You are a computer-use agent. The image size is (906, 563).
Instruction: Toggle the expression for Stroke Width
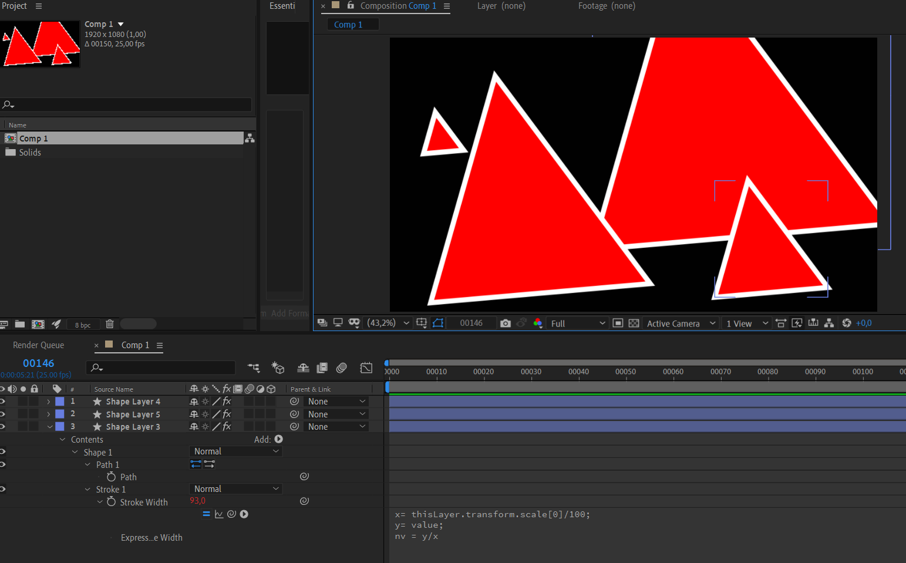point(206,514)
